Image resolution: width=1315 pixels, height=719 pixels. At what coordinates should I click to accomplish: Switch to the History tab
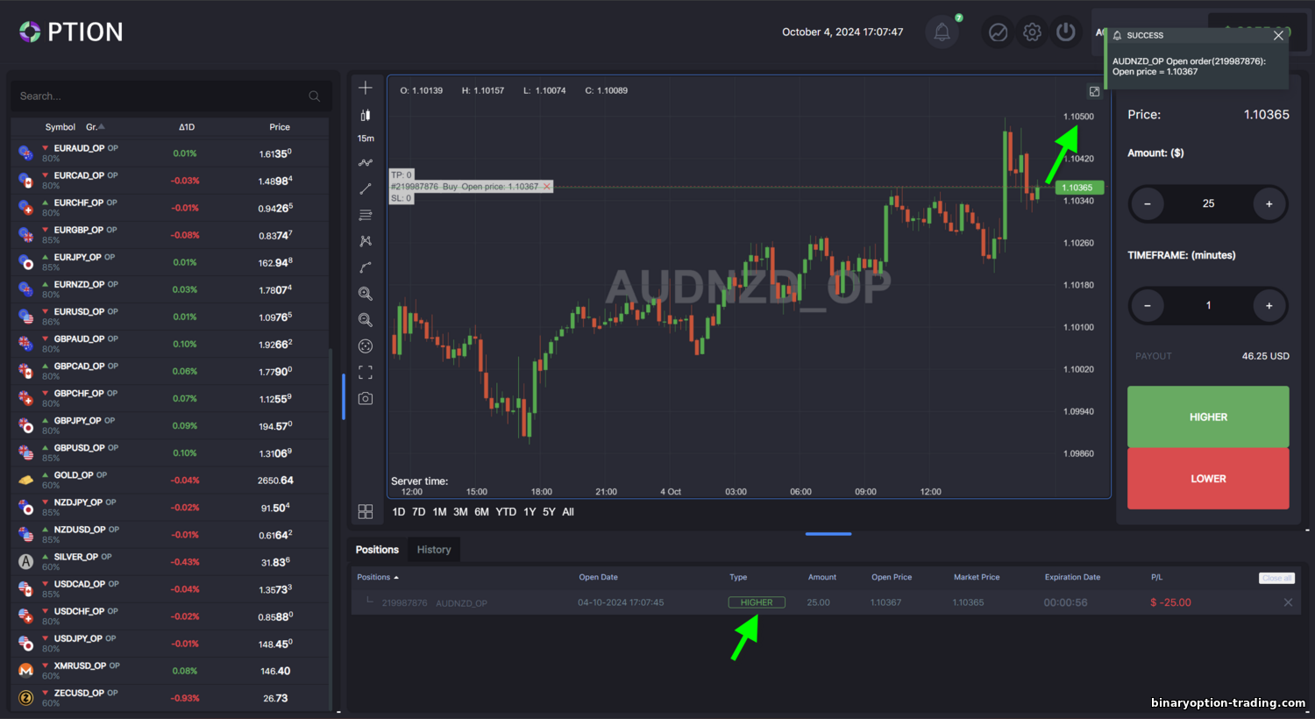[x=434, y=550]
